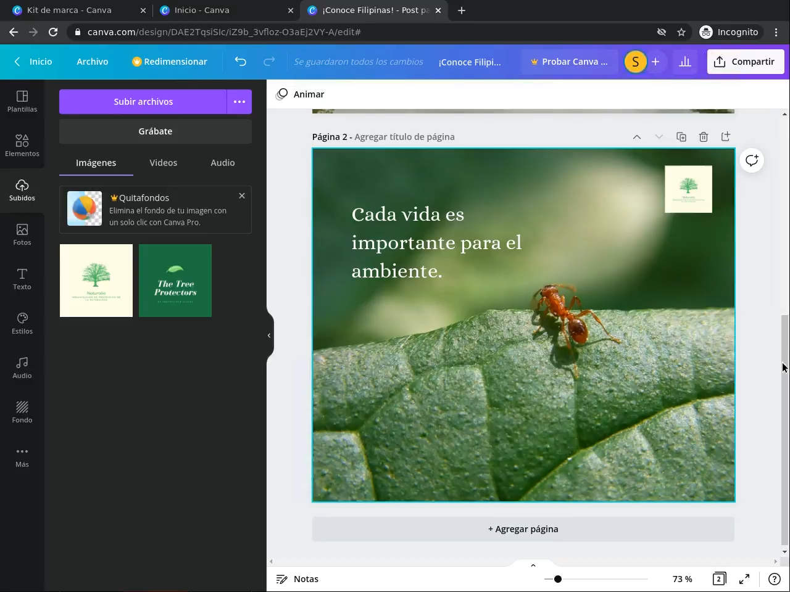This screenshot has height=592, width=790.
Task: Go back in browser history
Action: click(x=14, y=32)
